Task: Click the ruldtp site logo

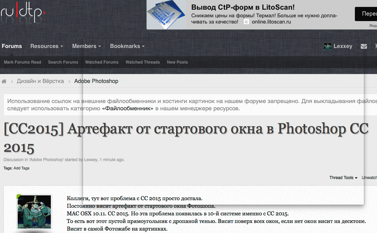Action: [23, 12]
